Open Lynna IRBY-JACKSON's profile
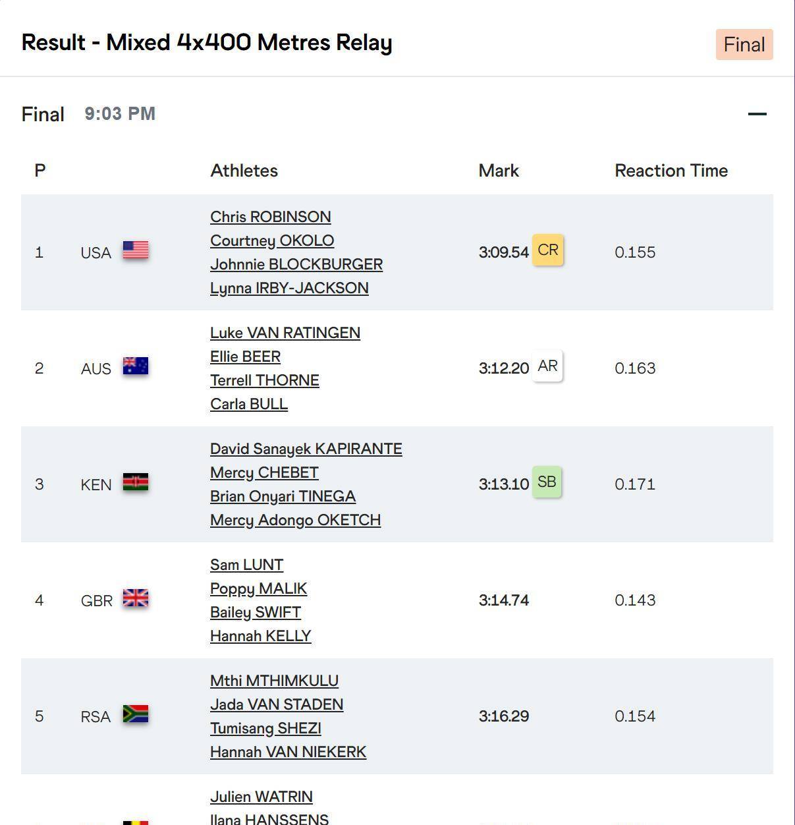The image size is (795, 825). click(x=289, y=288)
